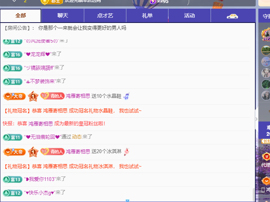Click the 动态 link in join message
The width and height of the screenshot is (270, 202).
(x=77, y=137)
